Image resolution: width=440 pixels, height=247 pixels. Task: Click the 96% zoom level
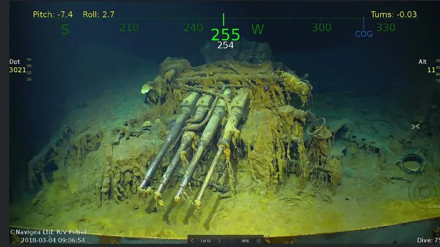point(246,241)
